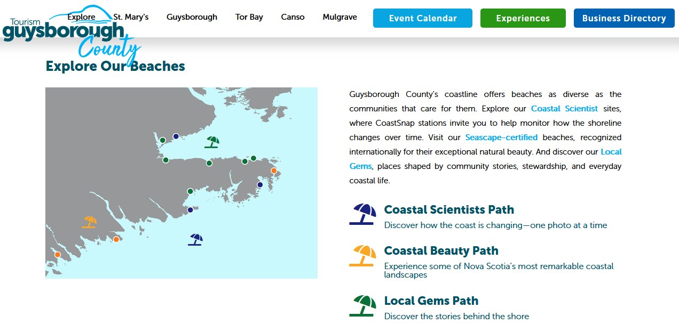Select the green umbrella marker on the map

click(x=212, y=142)
